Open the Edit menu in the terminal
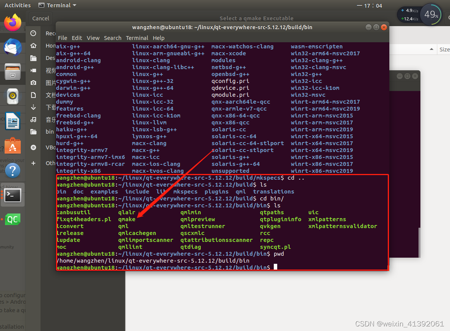 (77, 38)
